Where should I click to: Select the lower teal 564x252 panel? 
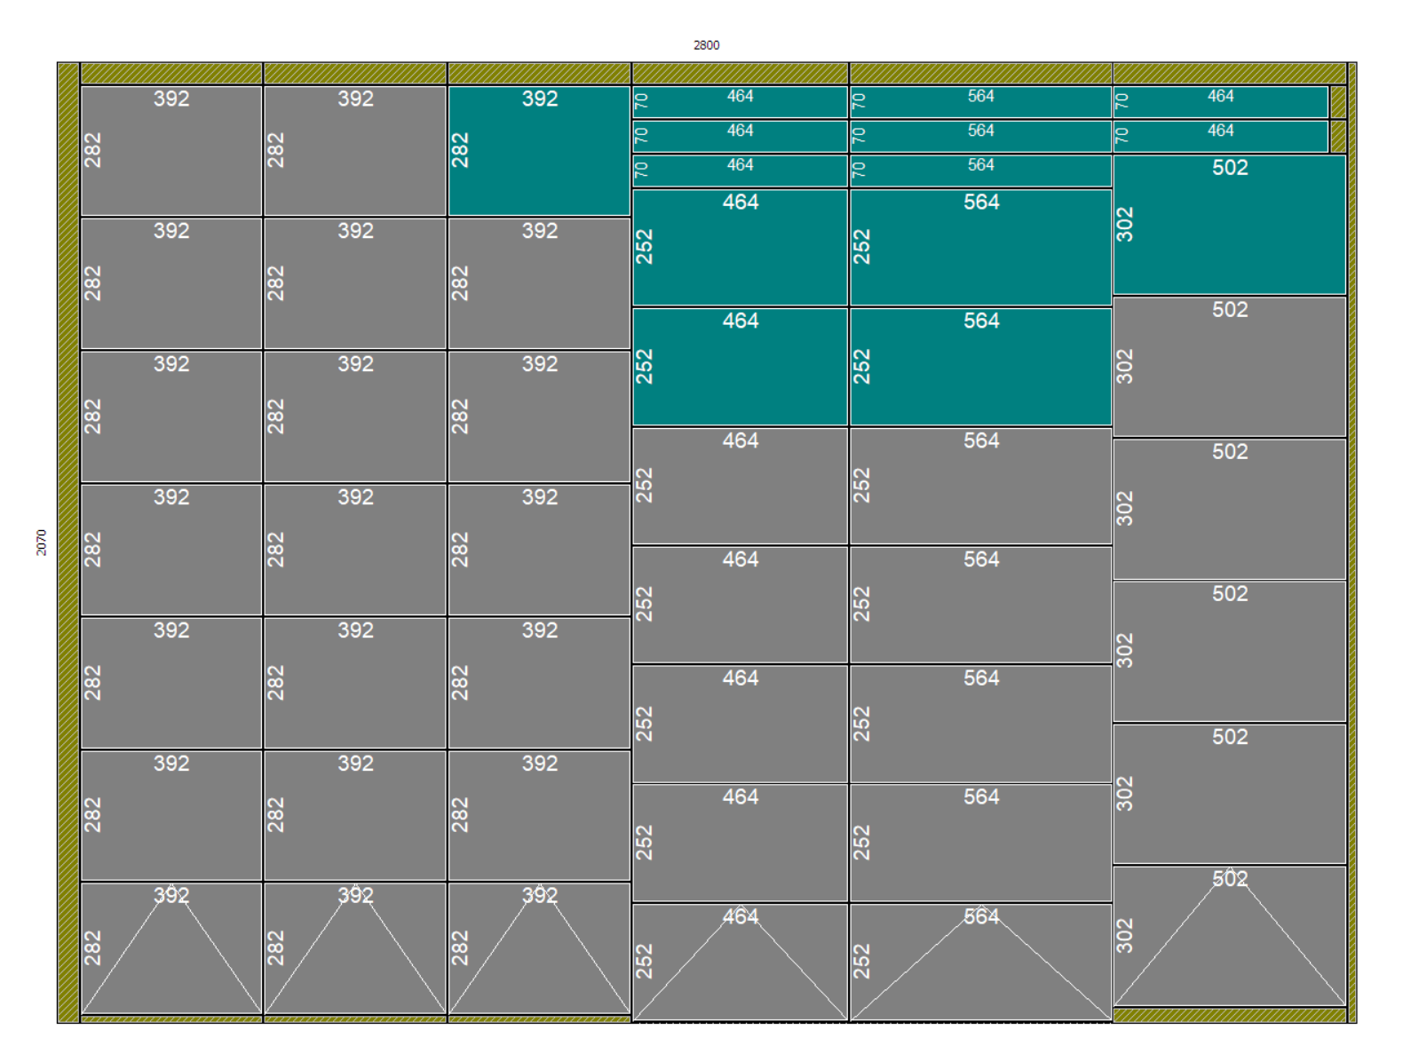(x=980, y=367)
